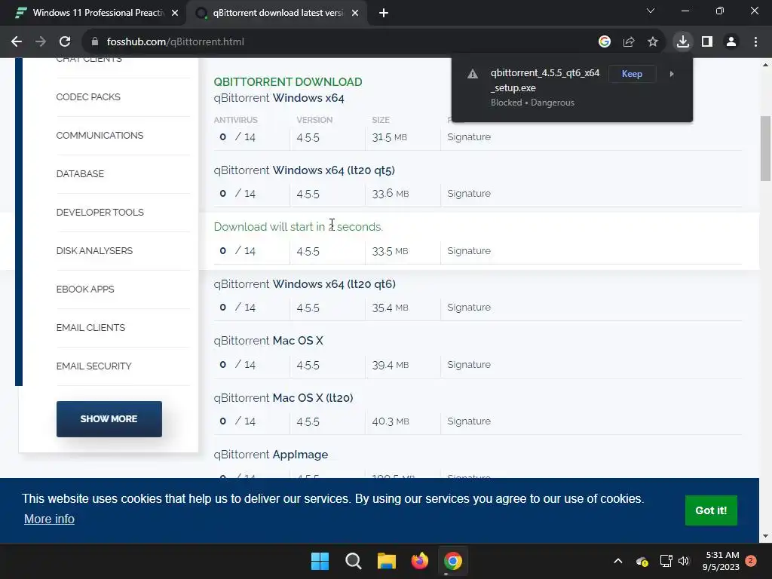Open Signature for 35.4 MB file
This screenshot has height=579, width=772.
tap(469, 308)
